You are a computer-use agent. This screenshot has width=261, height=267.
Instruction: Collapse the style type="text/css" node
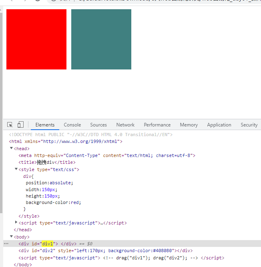(x=16, y=169)
